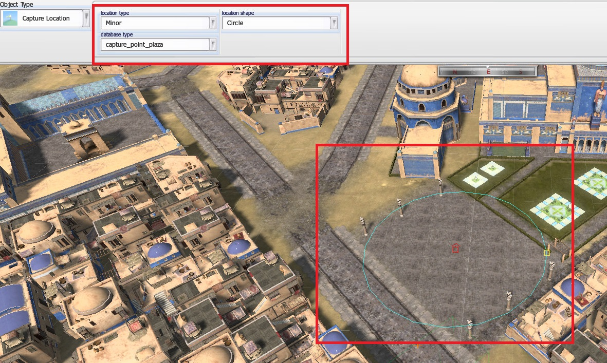Select the red capture point marker in the plaza

point(456,248)
